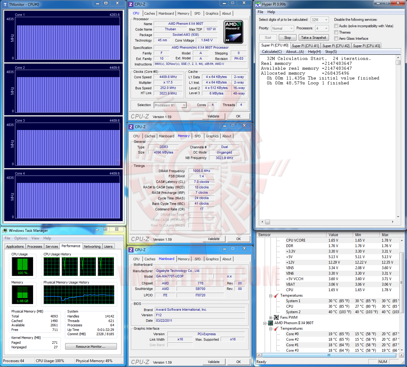
Task: Click the Fans PWM fan icon in the sensor tree
Action: pyautogui.click(x=276, y=317)
